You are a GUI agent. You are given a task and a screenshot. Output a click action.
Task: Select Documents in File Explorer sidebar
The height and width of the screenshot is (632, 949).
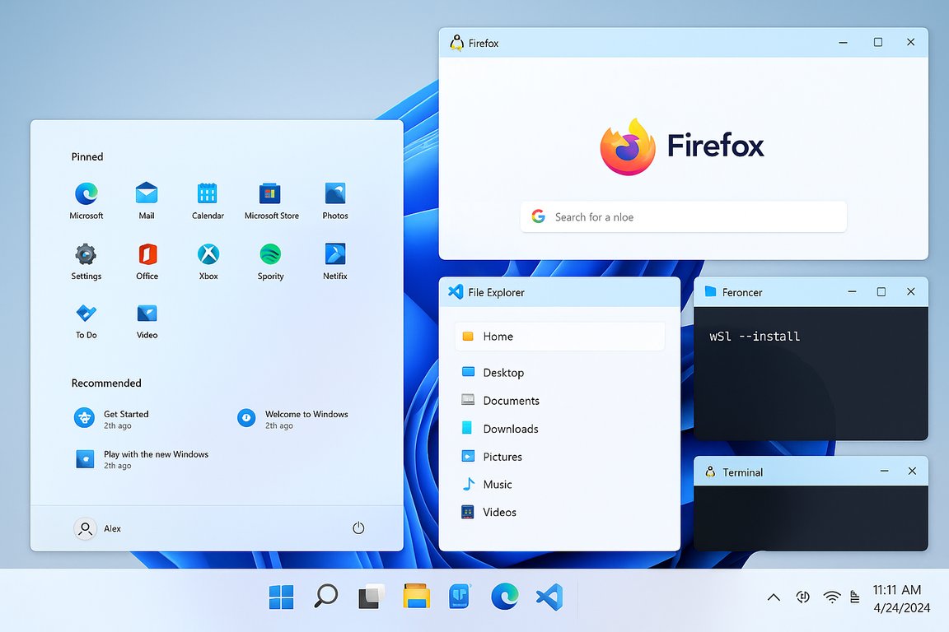click(509, 400)
